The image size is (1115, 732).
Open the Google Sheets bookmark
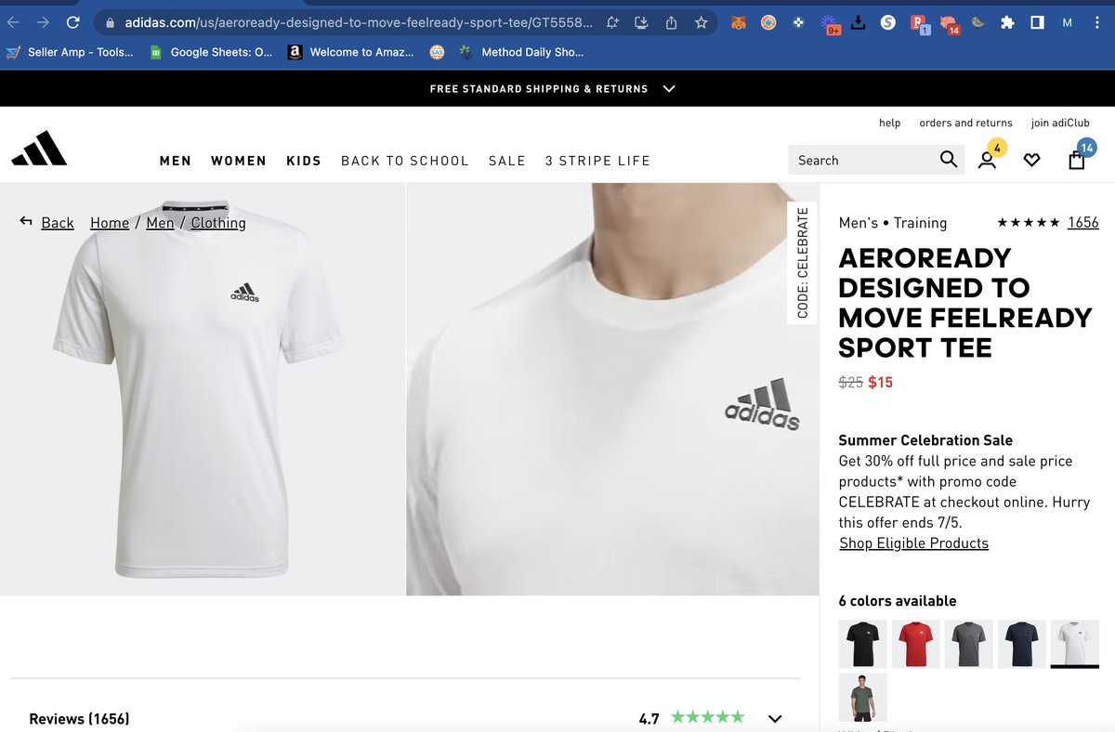coord(211,52)
